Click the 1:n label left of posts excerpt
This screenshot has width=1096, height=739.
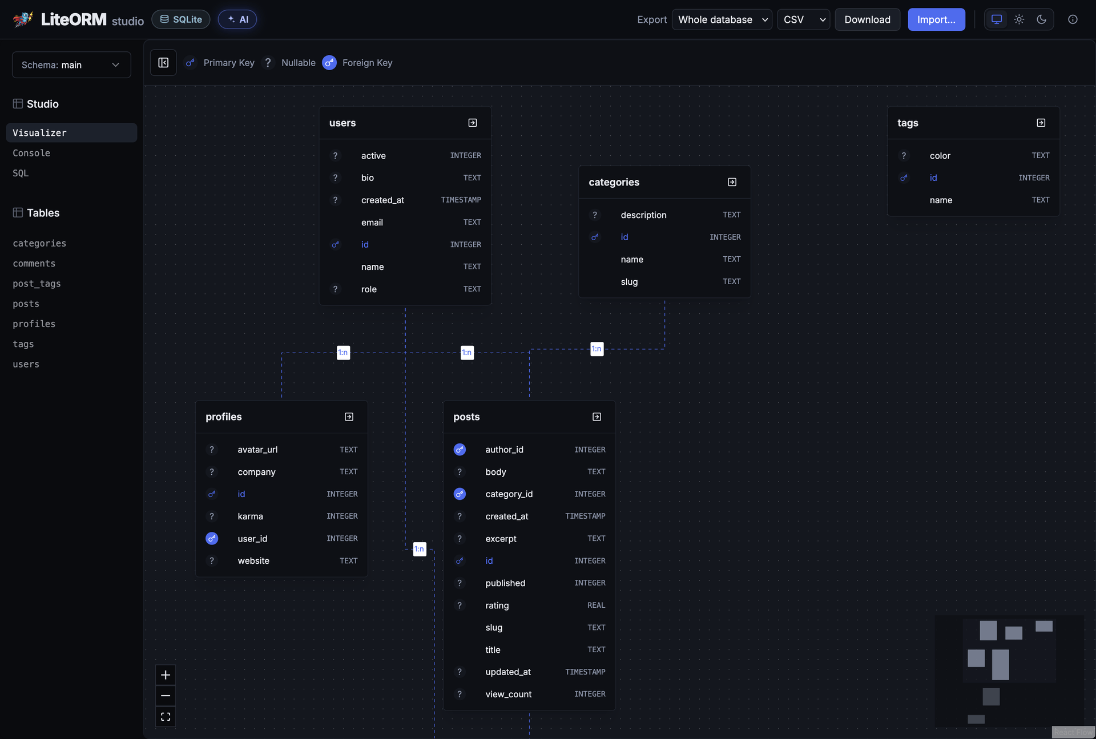point(420,549)
